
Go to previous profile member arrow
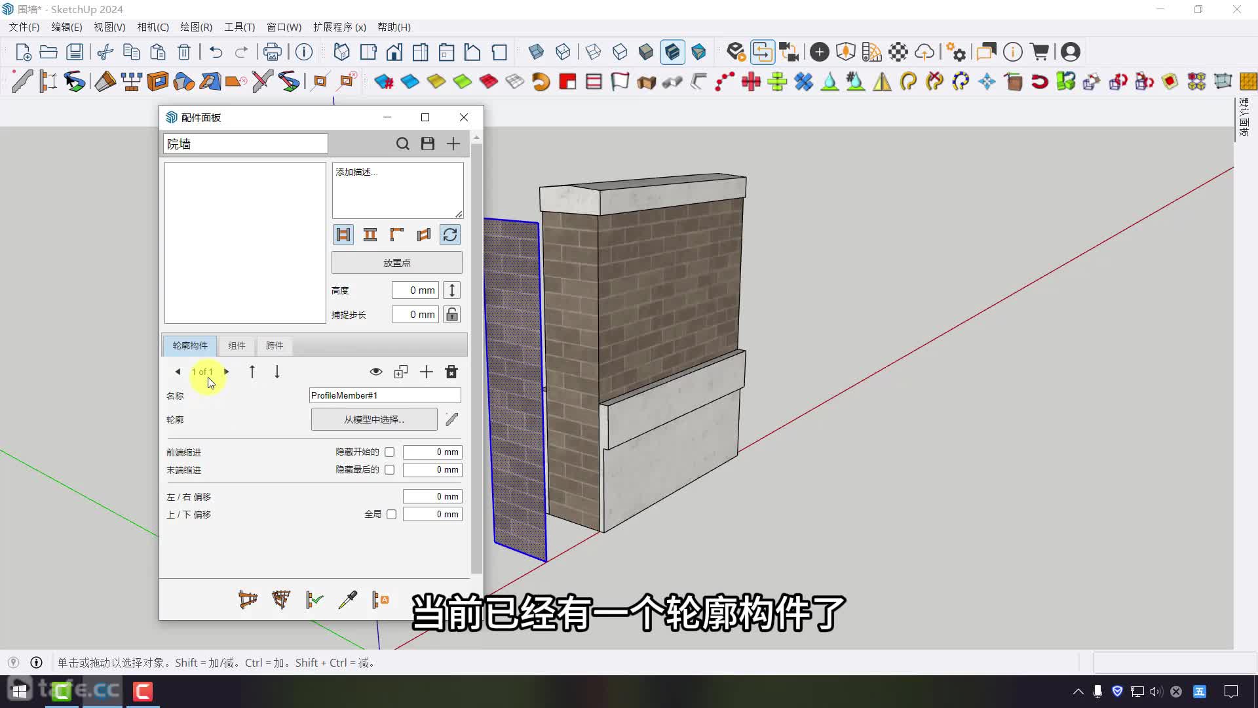178,372
